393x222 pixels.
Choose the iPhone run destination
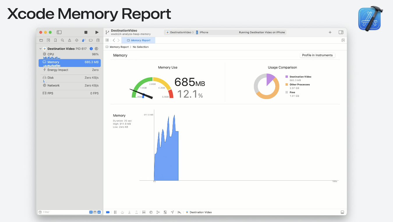point(202,32)
